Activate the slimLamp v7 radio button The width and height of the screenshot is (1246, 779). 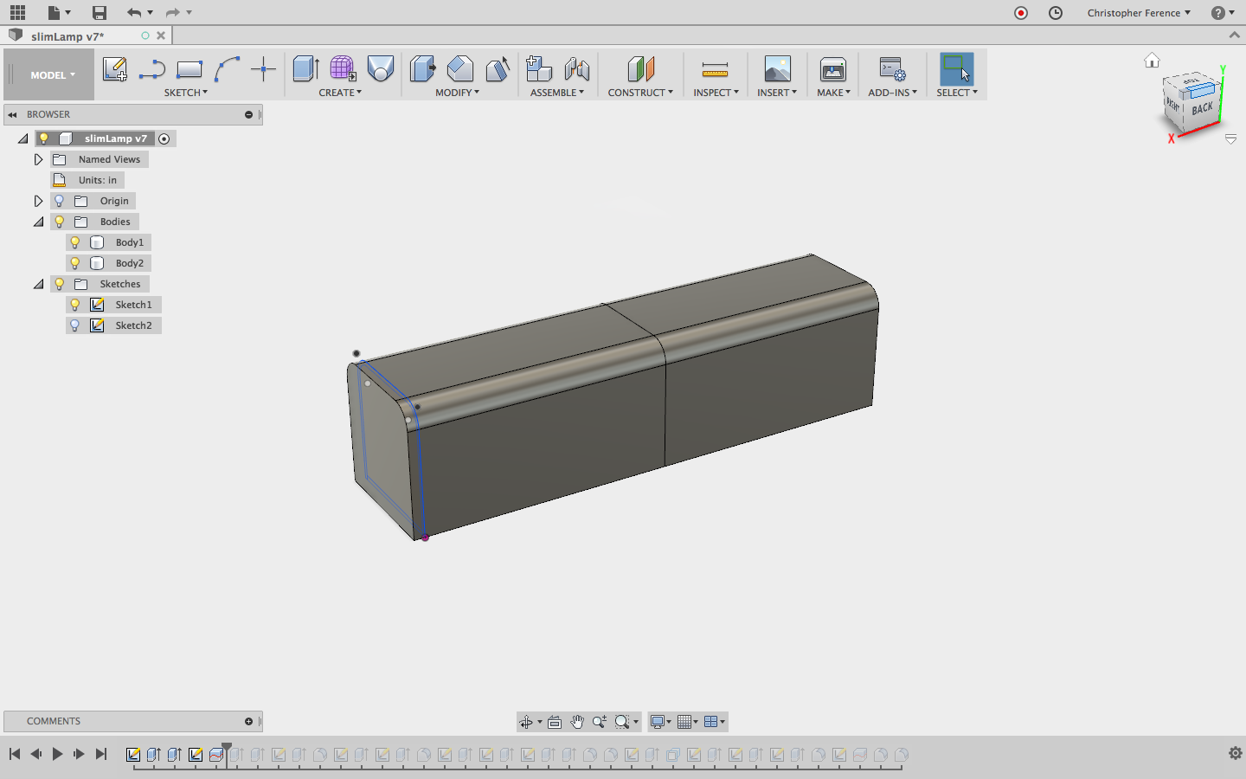pos(164,138)
